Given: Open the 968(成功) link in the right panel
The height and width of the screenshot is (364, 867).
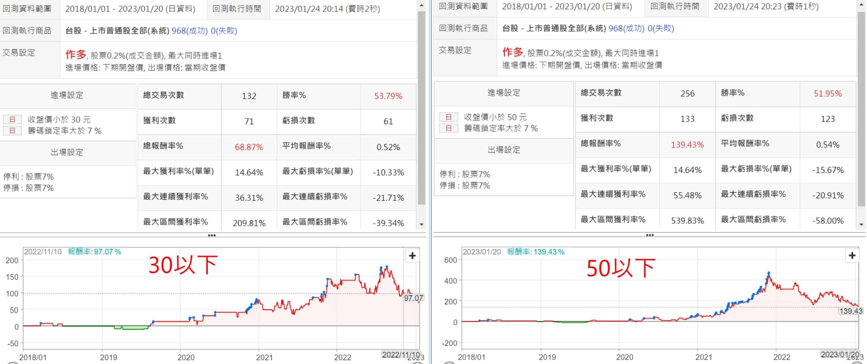Looking at the screenshot, I should (626, 28).
